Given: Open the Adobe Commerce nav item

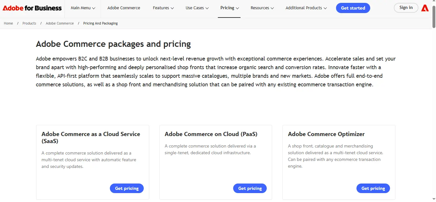Looking at the screenshot, I should coord(124,8).
